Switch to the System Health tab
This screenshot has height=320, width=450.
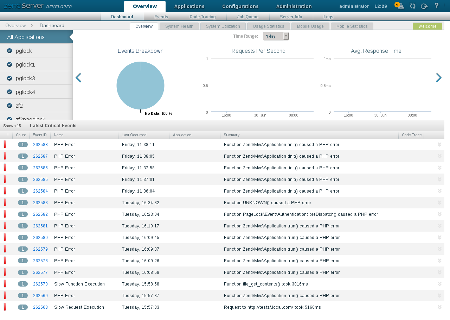pos(179,26)
